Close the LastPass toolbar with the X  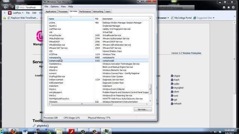4,13
